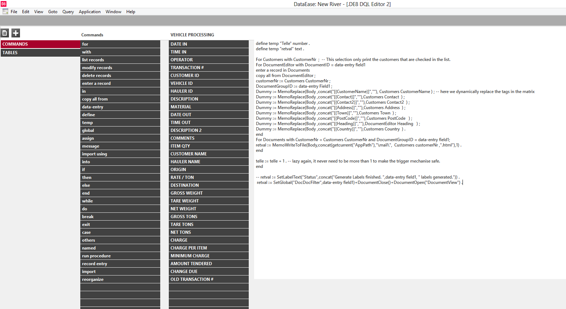
Task: Insert the 'list records' command
Action: click(120, 60)
